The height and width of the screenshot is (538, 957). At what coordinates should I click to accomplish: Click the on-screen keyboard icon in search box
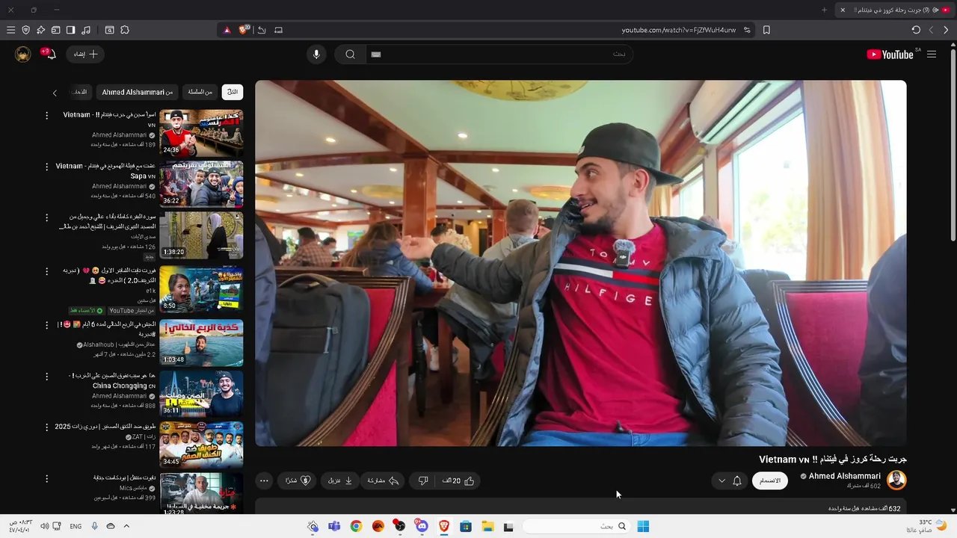coord(376,54)
